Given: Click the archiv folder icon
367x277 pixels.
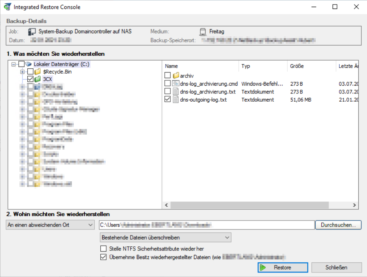Looking at the screenshot, I should click(x=176, y=76).
